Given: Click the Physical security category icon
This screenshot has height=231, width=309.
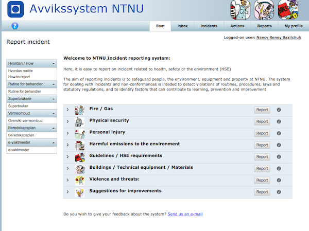Looking at the screenshot, I should tap(80, 122).
